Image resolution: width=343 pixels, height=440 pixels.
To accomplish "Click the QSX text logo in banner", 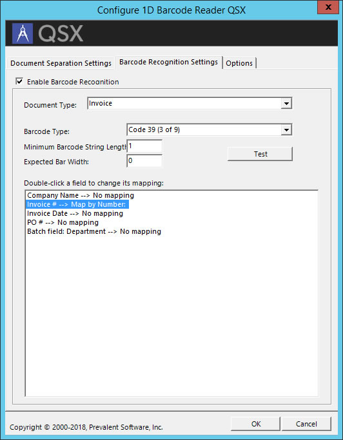I will click(61, 33).
